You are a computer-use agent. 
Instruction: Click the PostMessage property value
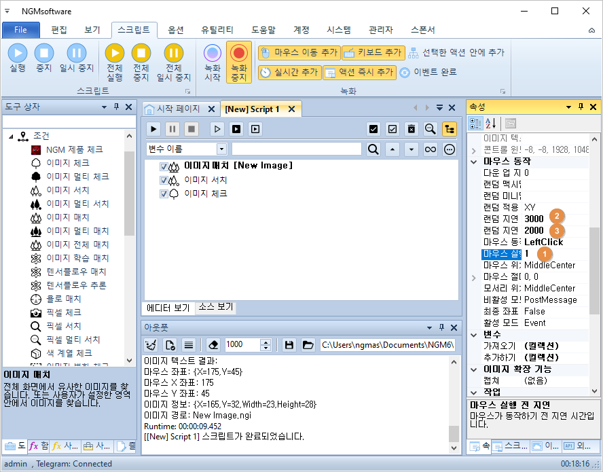click(x=550, y=299)
